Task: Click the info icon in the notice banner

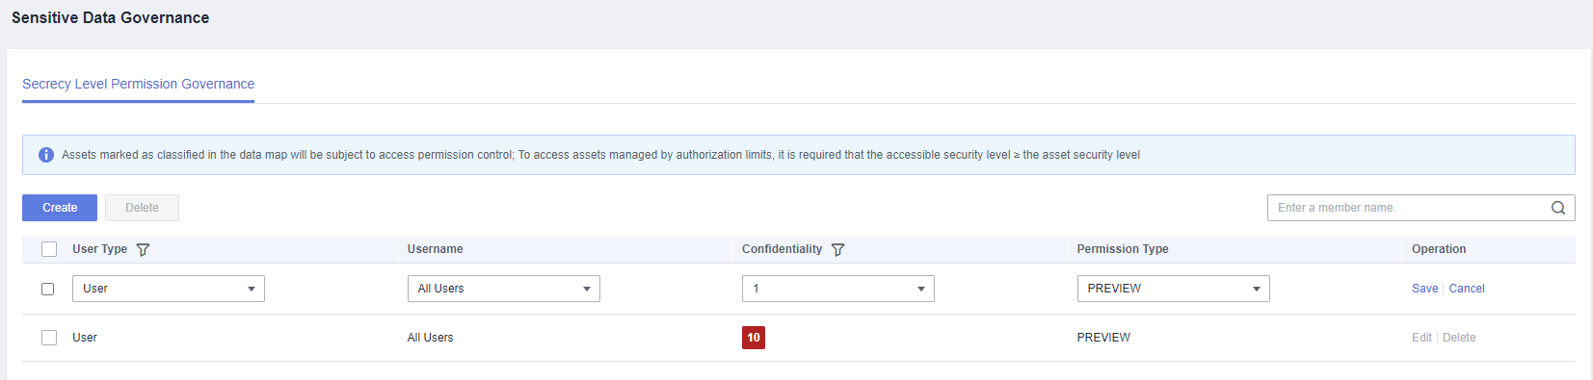Action: (45, 155)
